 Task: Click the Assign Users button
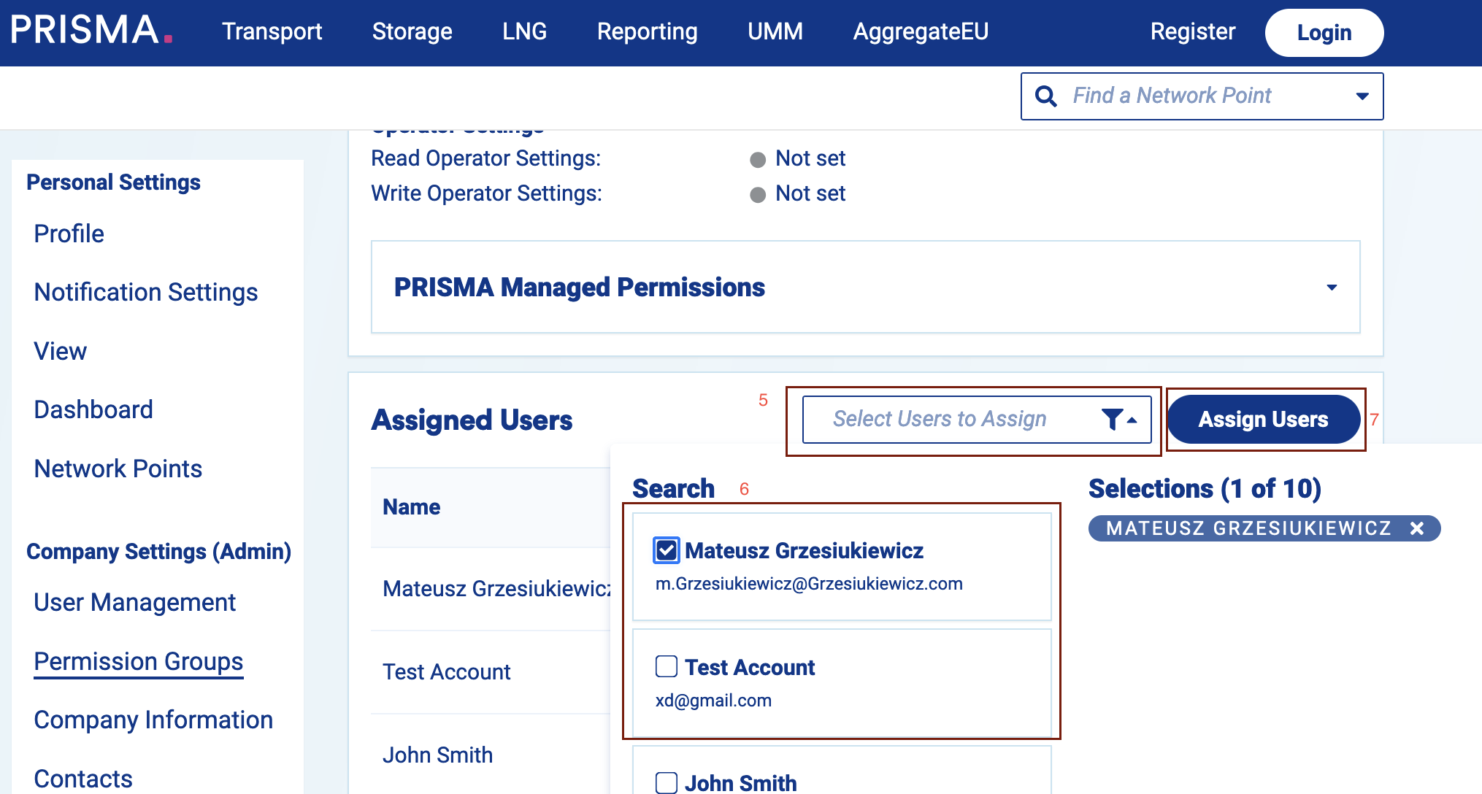[1263, 419]
